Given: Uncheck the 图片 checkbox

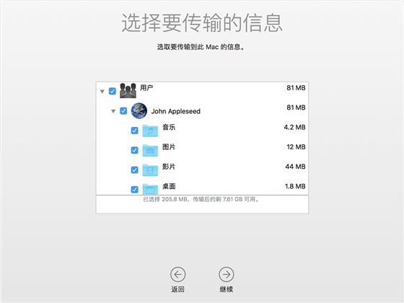Looking at the screenshot, I should (x=134, y=150).
